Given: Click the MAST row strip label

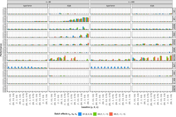Looking at the screenshot, I should coord(174,27).
